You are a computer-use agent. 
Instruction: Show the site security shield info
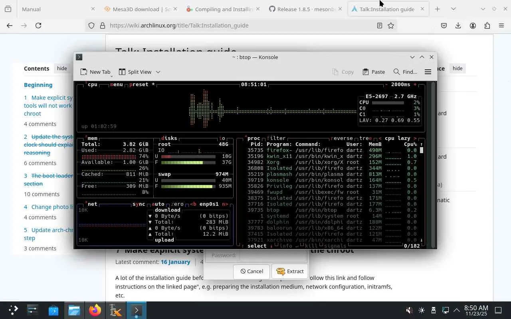coord(91,26)
